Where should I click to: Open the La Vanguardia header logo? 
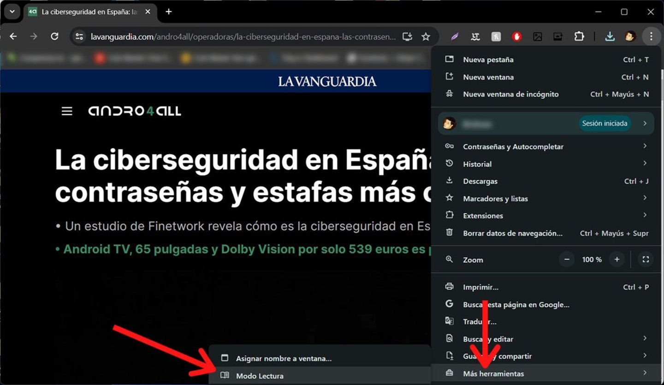(327, 82)
